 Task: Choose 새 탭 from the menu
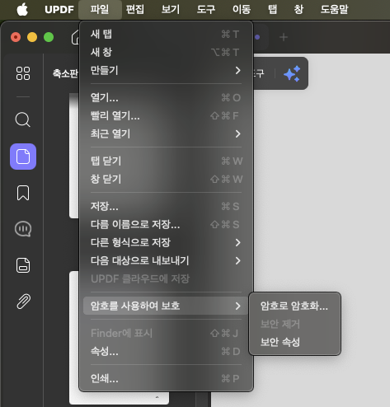[166, 35]
